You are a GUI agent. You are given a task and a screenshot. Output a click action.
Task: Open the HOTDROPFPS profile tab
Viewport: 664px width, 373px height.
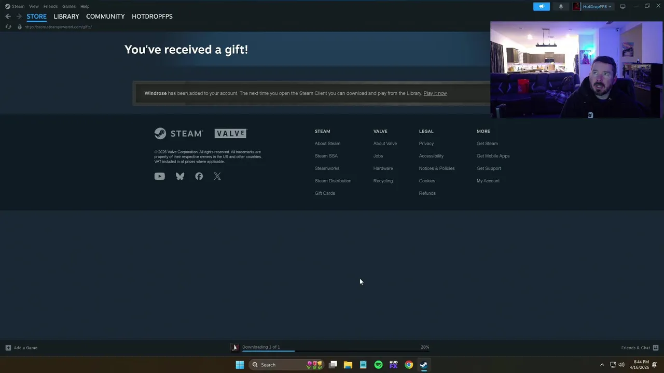152,17
